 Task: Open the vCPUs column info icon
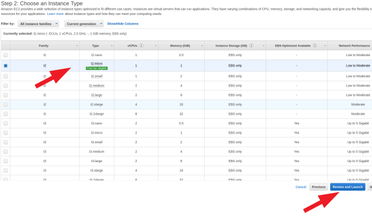coord(141,45)
